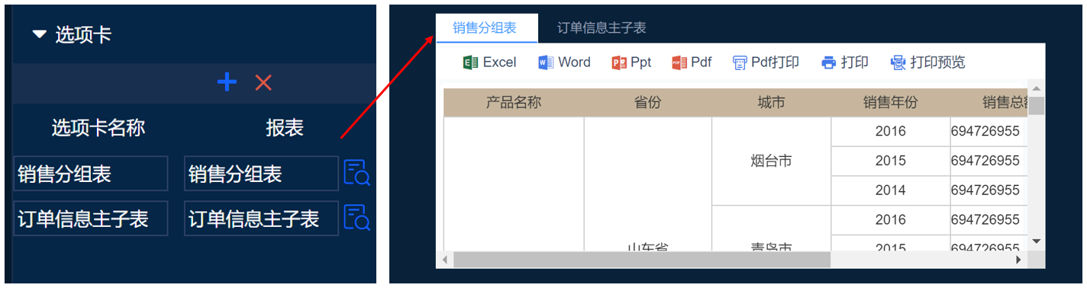Click the 销售年份 column header
The height and width of the screenshot is (288, 1087).
tap(890, 102)
